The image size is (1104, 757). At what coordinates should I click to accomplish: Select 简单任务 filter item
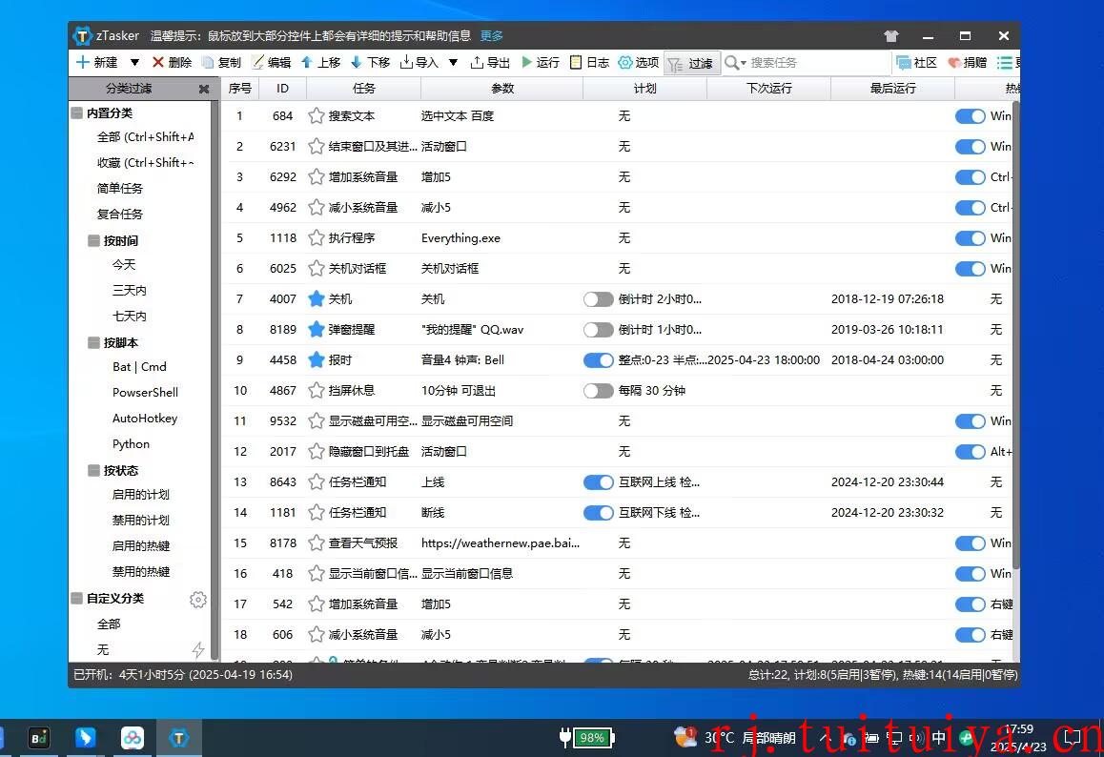(x=120, y=188)
